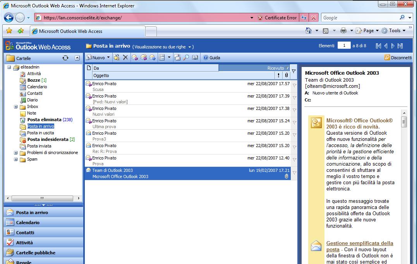Click the browser Home icon
The height and width of the screenshot is (264, 417).
[x=309, y=31]
